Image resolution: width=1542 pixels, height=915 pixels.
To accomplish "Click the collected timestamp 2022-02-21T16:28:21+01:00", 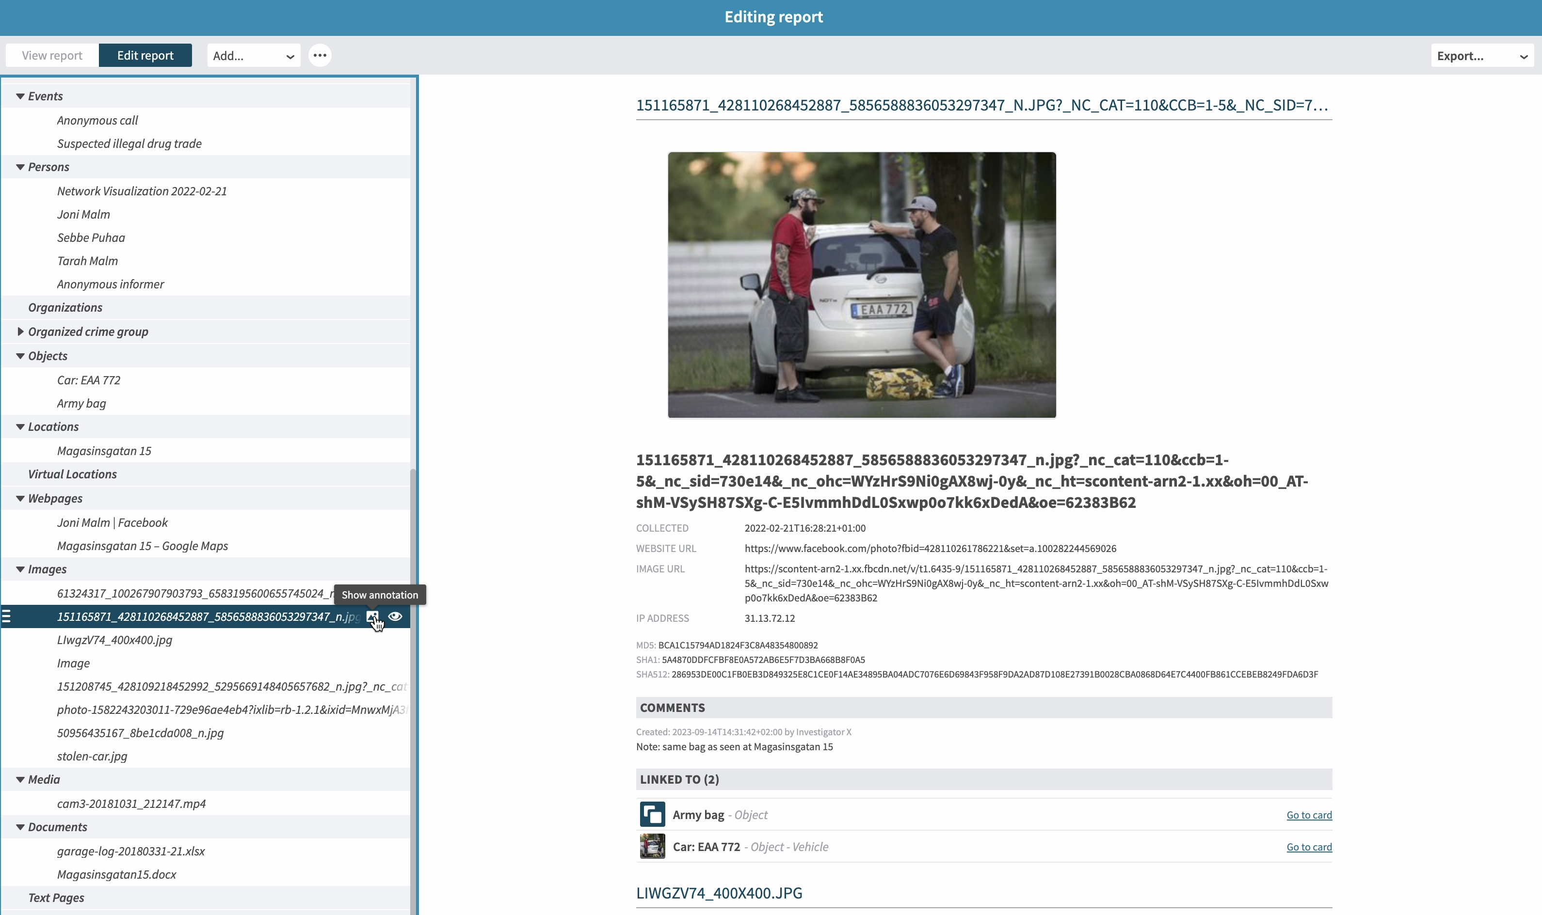I will point(805,528).
